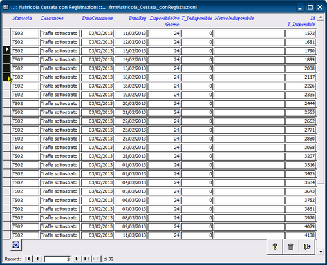Image resolution: width=327 pixels, height=265 pixels.
Task: Click the Id field with value 3425
Action: [x=301, y=173]
